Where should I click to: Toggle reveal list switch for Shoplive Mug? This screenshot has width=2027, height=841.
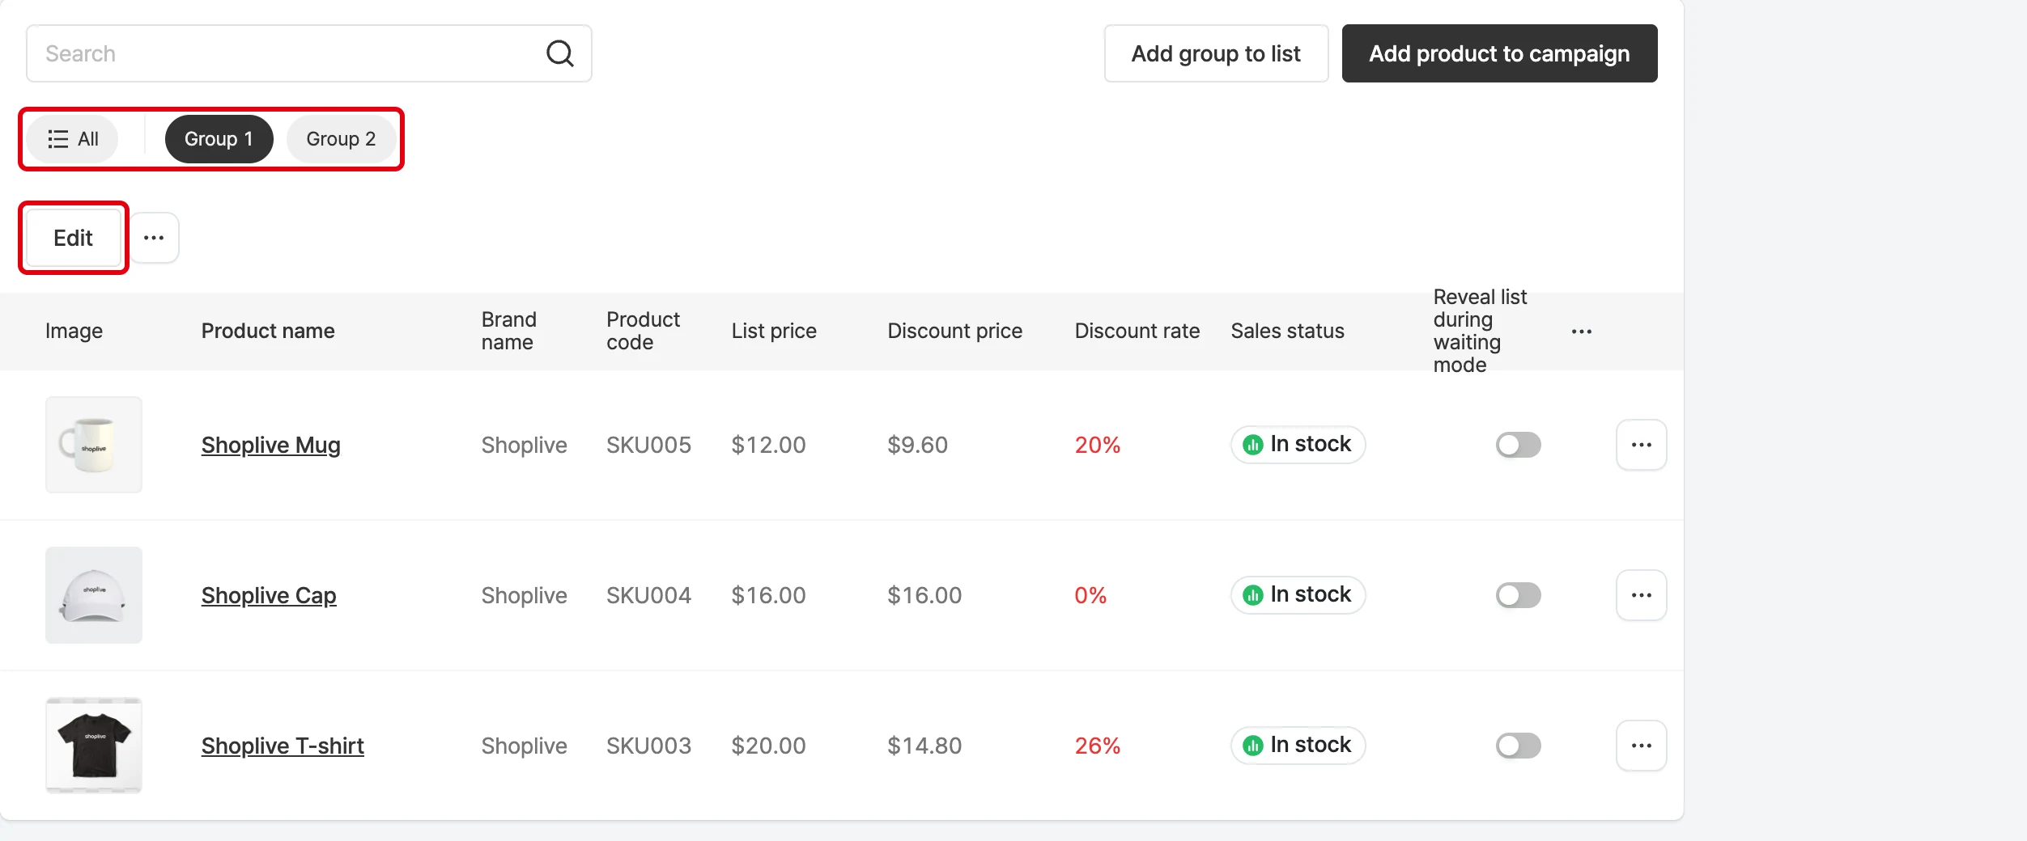click(x=1518, y=445)
